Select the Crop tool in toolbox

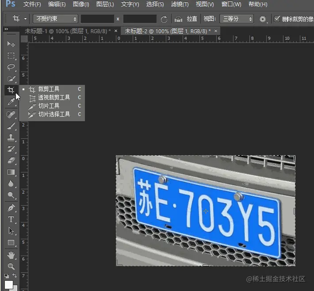pos(11,90)
